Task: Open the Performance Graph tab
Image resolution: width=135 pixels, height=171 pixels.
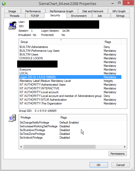Action: pos(62,11)
